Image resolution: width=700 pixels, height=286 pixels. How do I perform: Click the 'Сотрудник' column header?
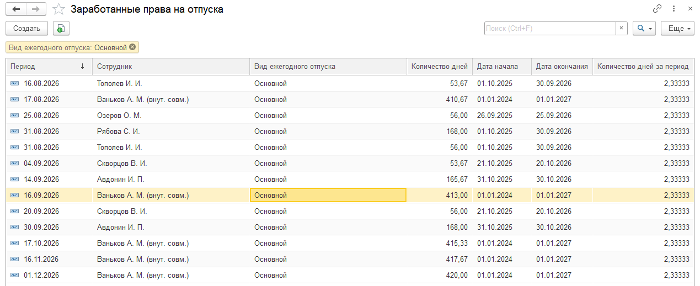[171, 67]
